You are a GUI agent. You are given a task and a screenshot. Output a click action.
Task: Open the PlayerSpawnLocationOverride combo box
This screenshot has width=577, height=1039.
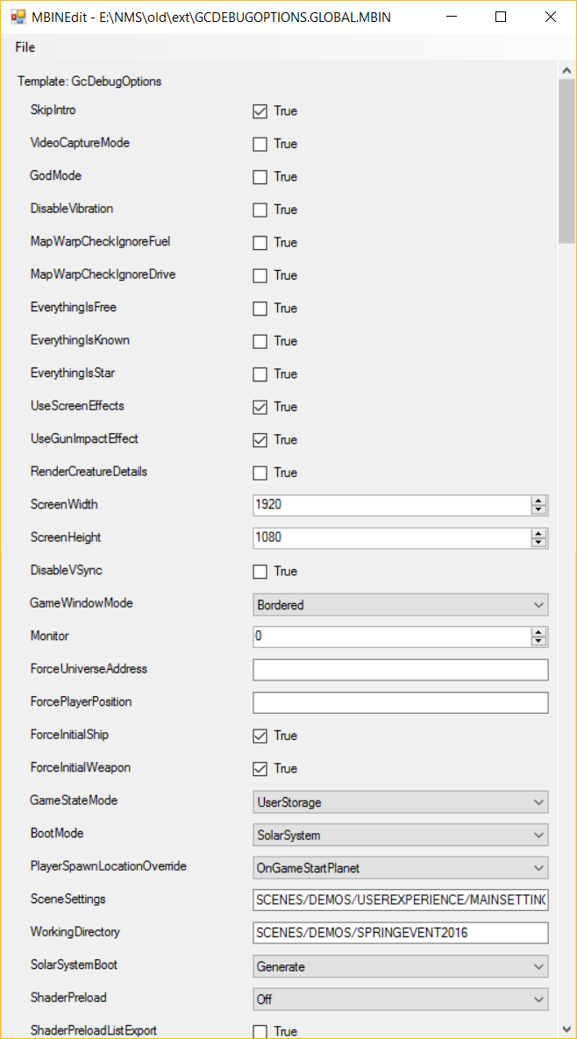point(401,867)
